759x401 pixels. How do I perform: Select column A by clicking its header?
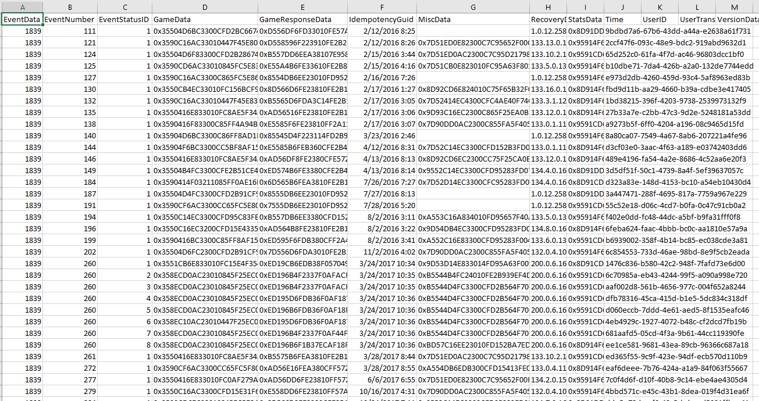[23, 7]
